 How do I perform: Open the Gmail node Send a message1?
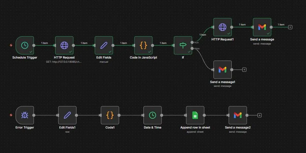(222, 70)
